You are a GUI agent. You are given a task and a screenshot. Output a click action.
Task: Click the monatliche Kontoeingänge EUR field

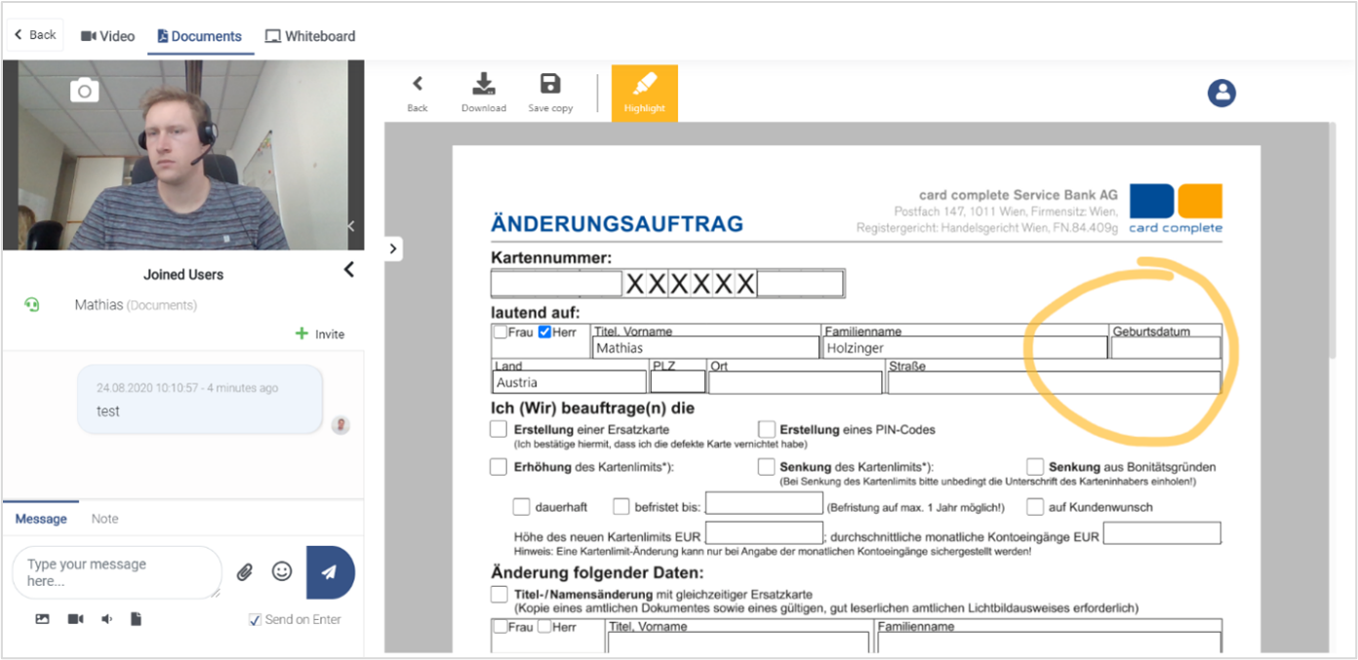pos(1162,533)
